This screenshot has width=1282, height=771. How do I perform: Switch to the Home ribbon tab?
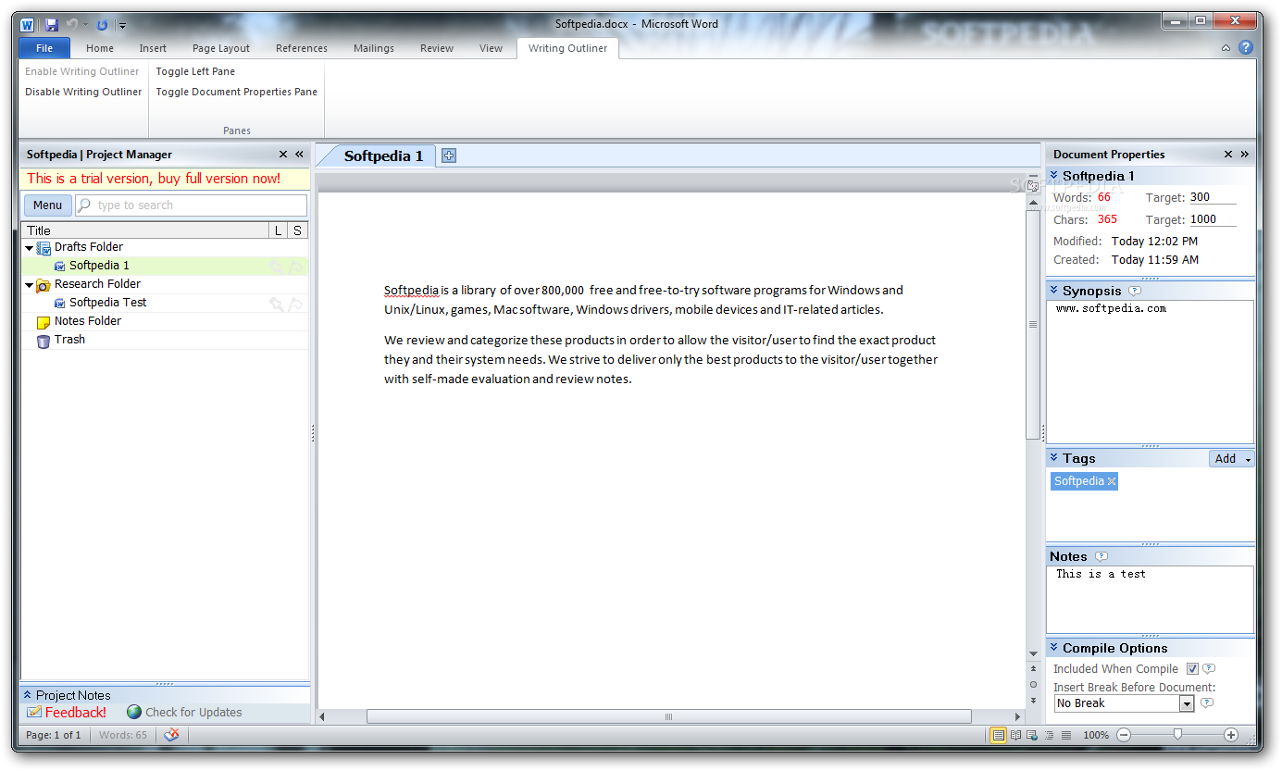pos(100,48)
